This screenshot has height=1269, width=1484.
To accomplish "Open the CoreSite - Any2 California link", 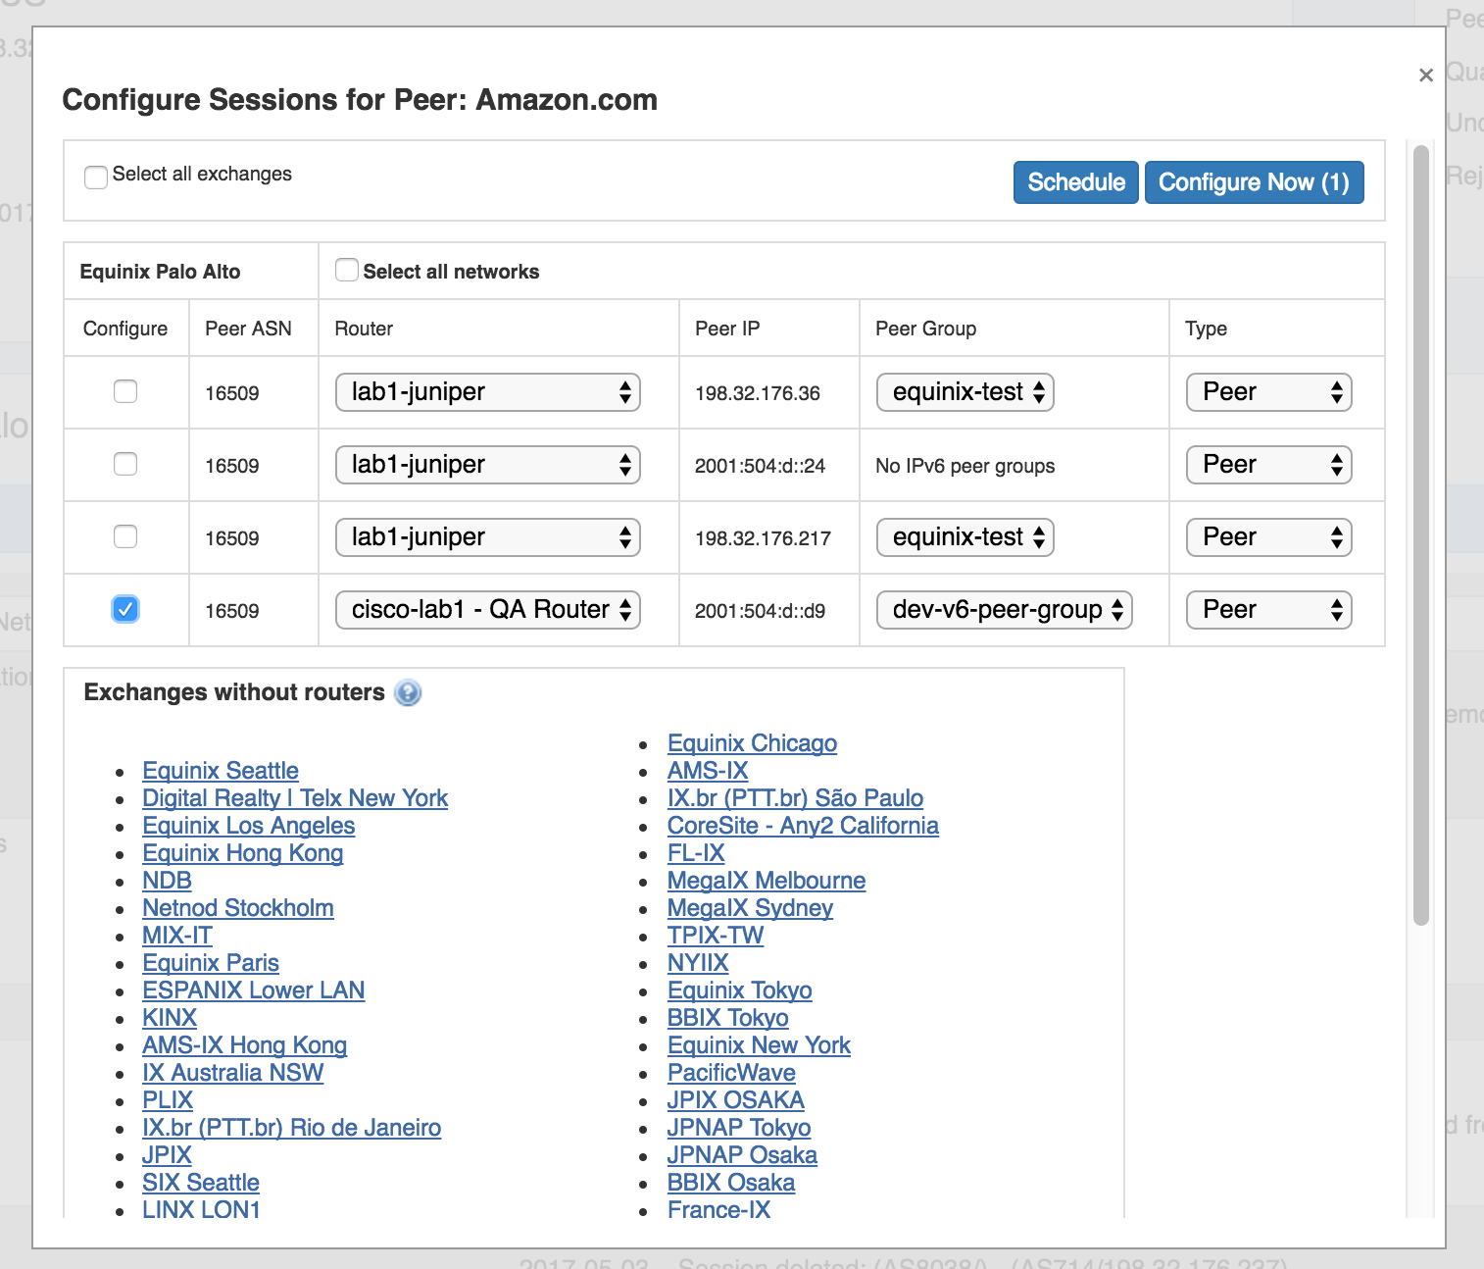I will pyautogui.click(x=803, y=826).
